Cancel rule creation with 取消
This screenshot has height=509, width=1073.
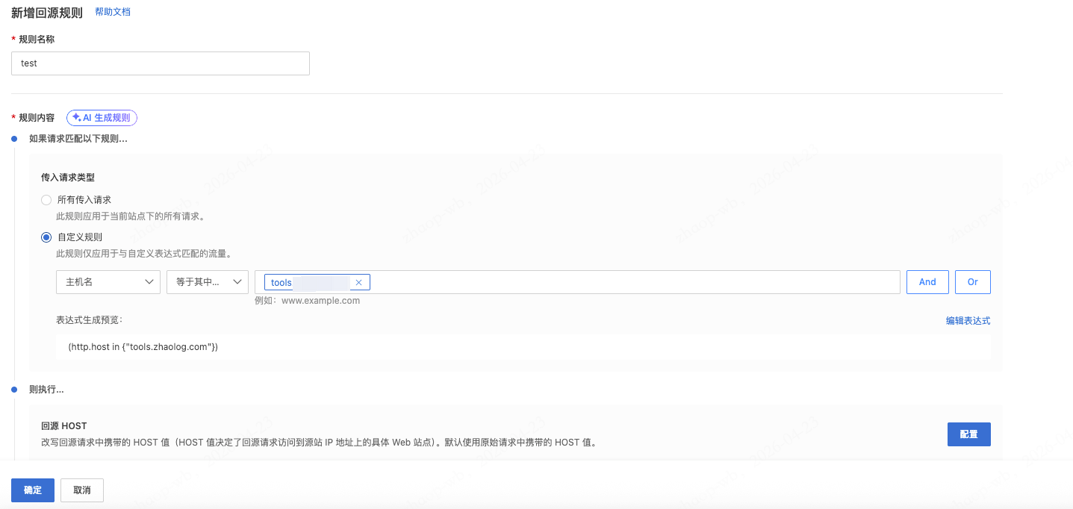[x=82, y=490]
